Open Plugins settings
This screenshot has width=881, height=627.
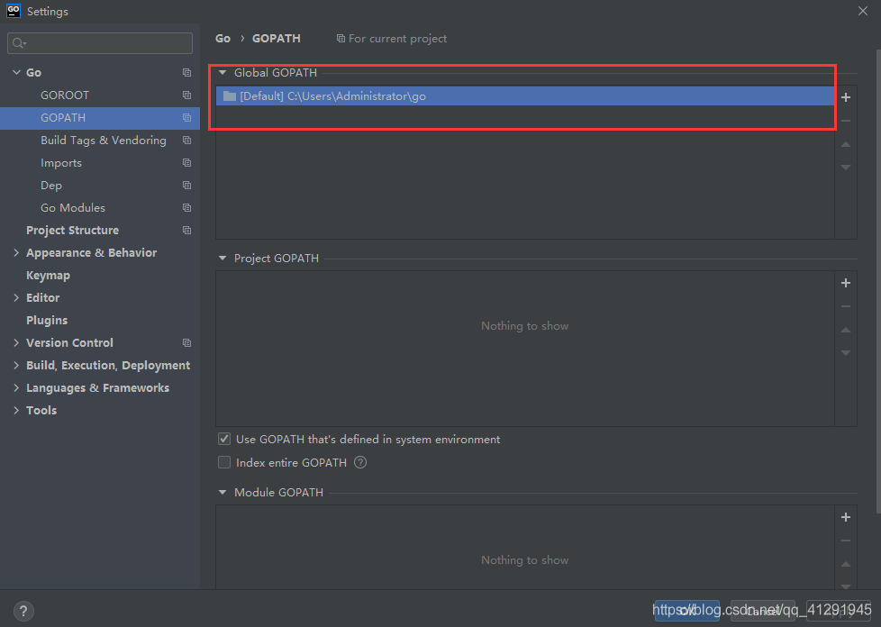point(47,320)
